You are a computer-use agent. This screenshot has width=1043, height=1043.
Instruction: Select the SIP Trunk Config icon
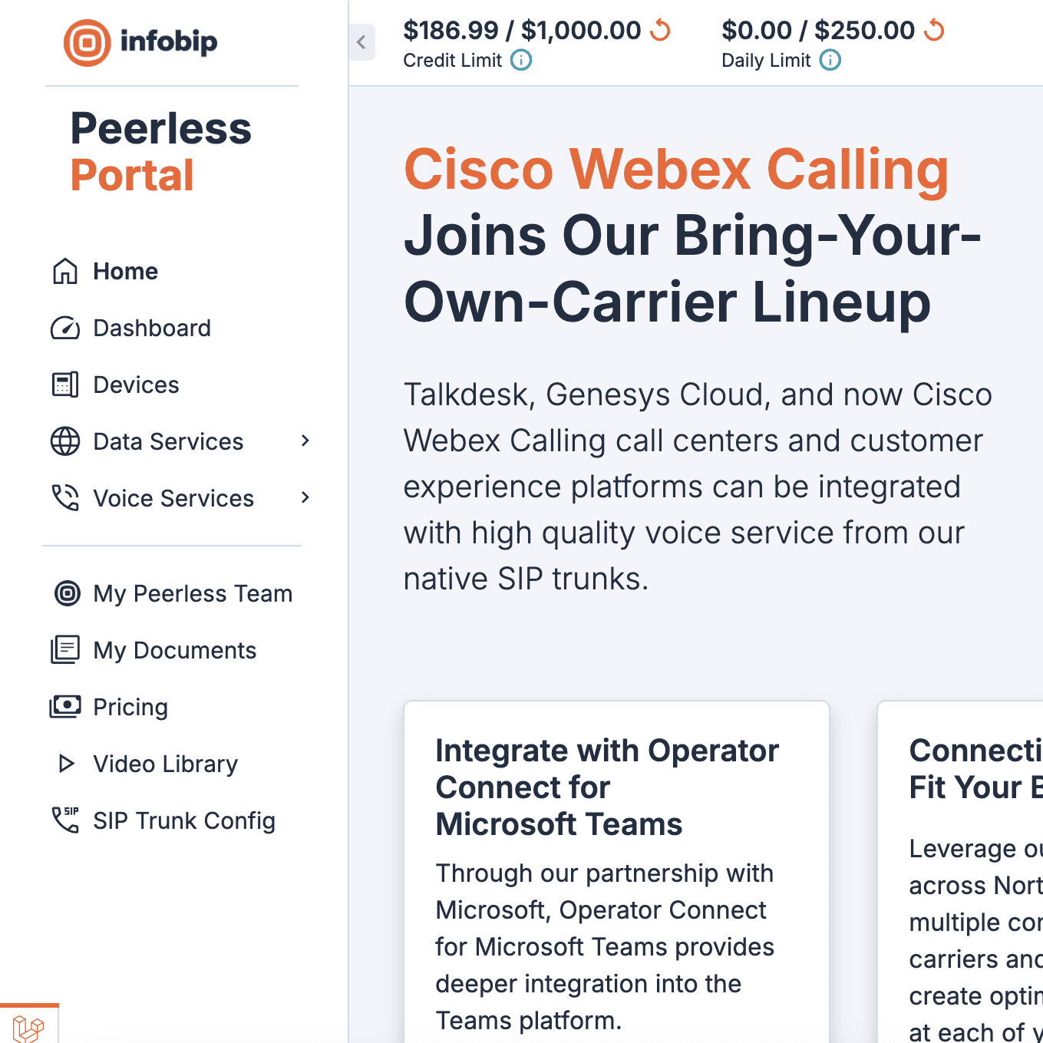[66, 820]
